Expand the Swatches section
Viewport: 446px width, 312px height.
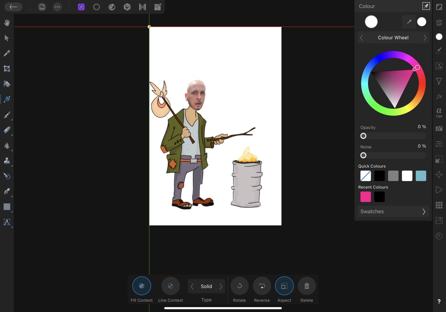pyautogui.click(x=393, y=212)
